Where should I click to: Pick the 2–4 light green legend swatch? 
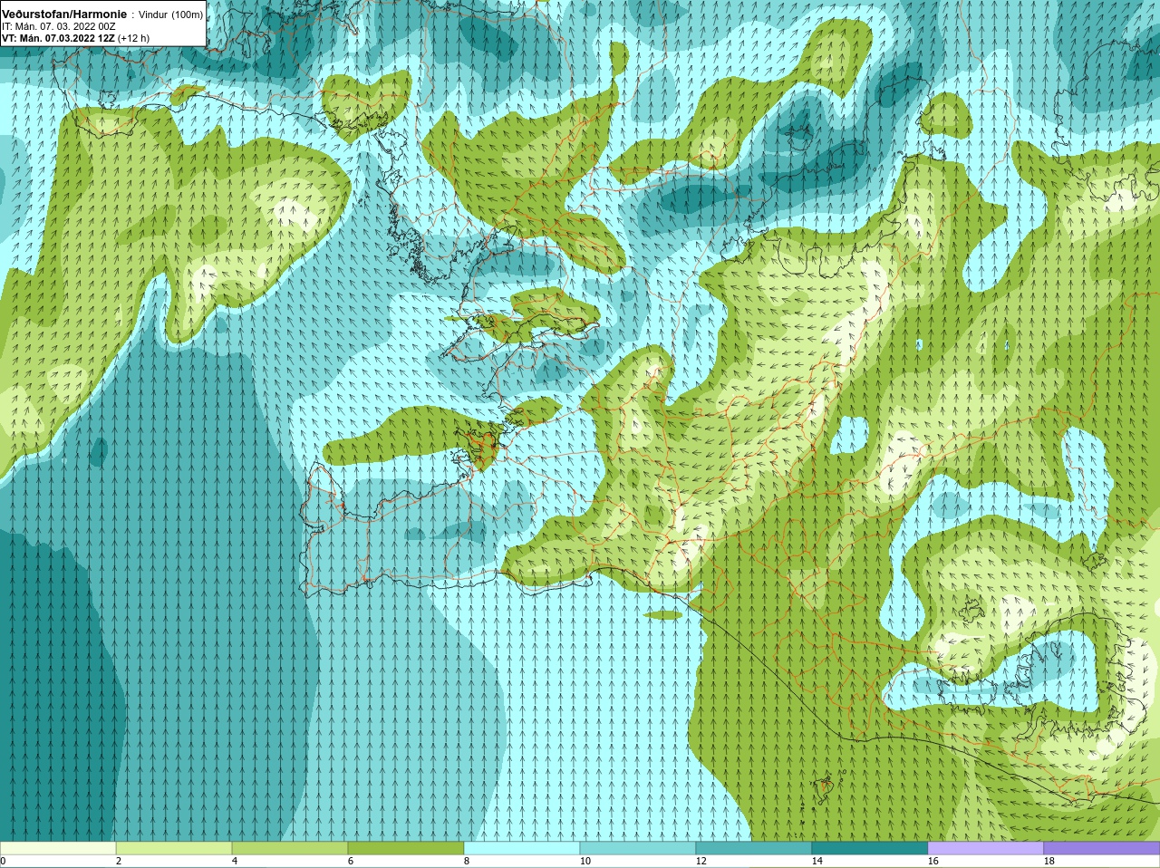(174, 848)
